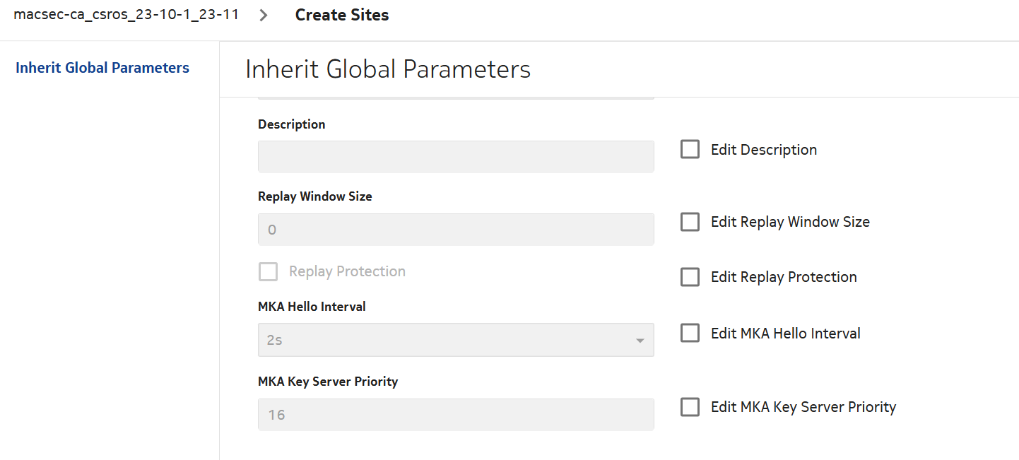Click the breadcrumb chevron separator

coord(264,16)
